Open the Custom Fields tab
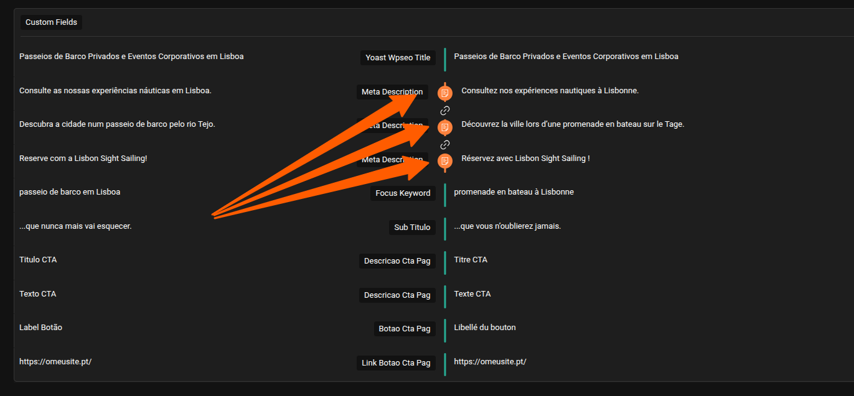Viewport: 854px width, 396px height. [x=51, y=22]
